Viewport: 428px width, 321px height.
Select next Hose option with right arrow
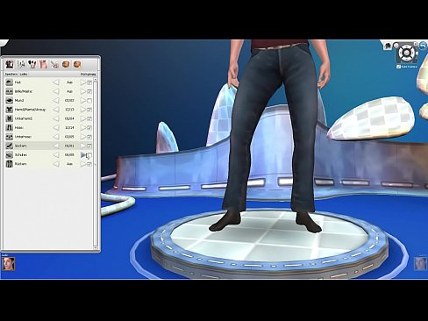click(x=83, y=128)
